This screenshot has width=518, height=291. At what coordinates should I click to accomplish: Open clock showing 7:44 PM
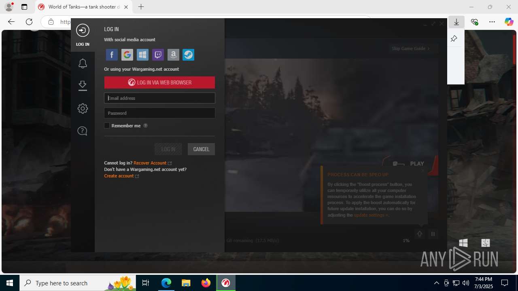(484, 283)
